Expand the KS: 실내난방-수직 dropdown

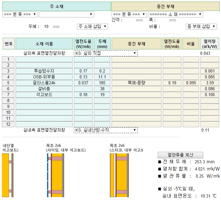click(106, 130)
